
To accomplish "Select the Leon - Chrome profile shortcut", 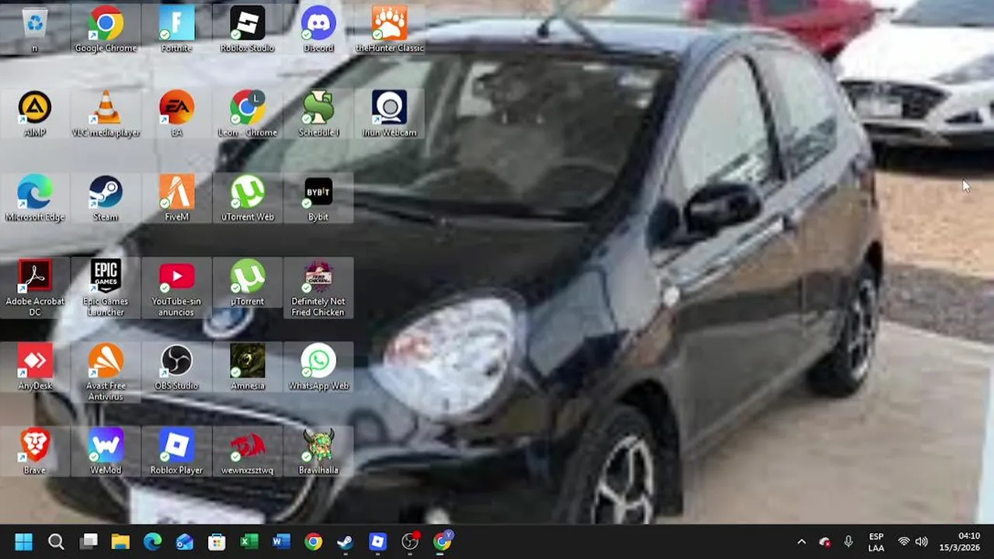I will coord(247,114).
